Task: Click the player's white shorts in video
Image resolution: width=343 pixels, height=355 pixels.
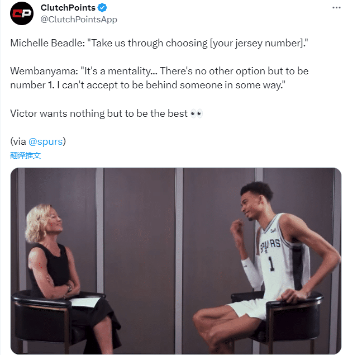Action: point(250,309)
